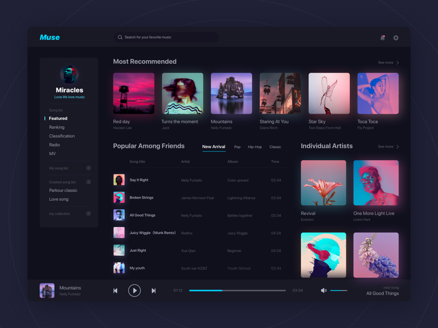
Task: Click the Time column header
Action: (275, 161)
